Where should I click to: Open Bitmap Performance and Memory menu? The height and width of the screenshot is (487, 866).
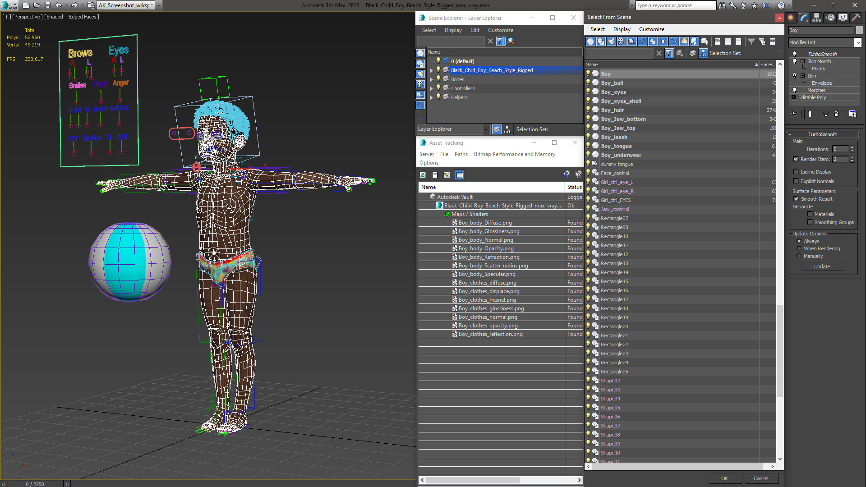[x=514, y=154]
